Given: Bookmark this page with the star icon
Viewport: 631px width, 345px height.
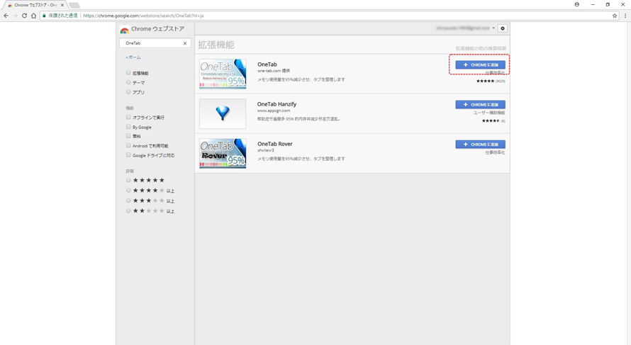Looking at the screenshot, I should tap(615, 16).
